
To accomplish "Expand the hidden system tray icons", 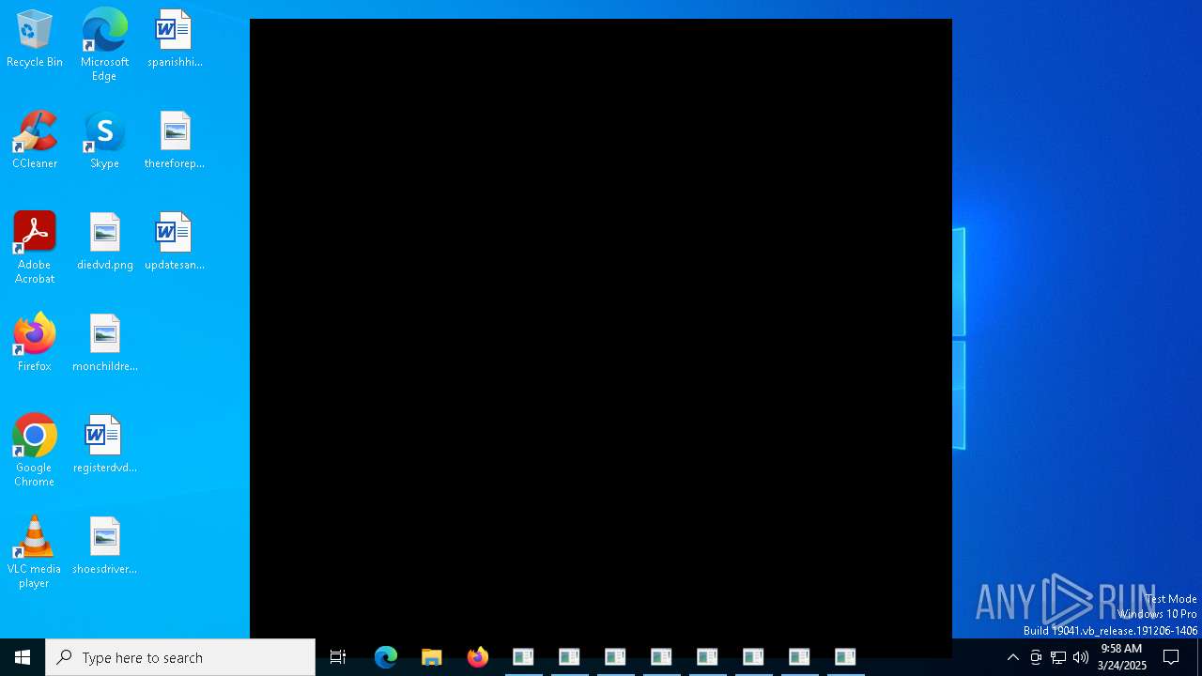I will (x=1013, y=657).
